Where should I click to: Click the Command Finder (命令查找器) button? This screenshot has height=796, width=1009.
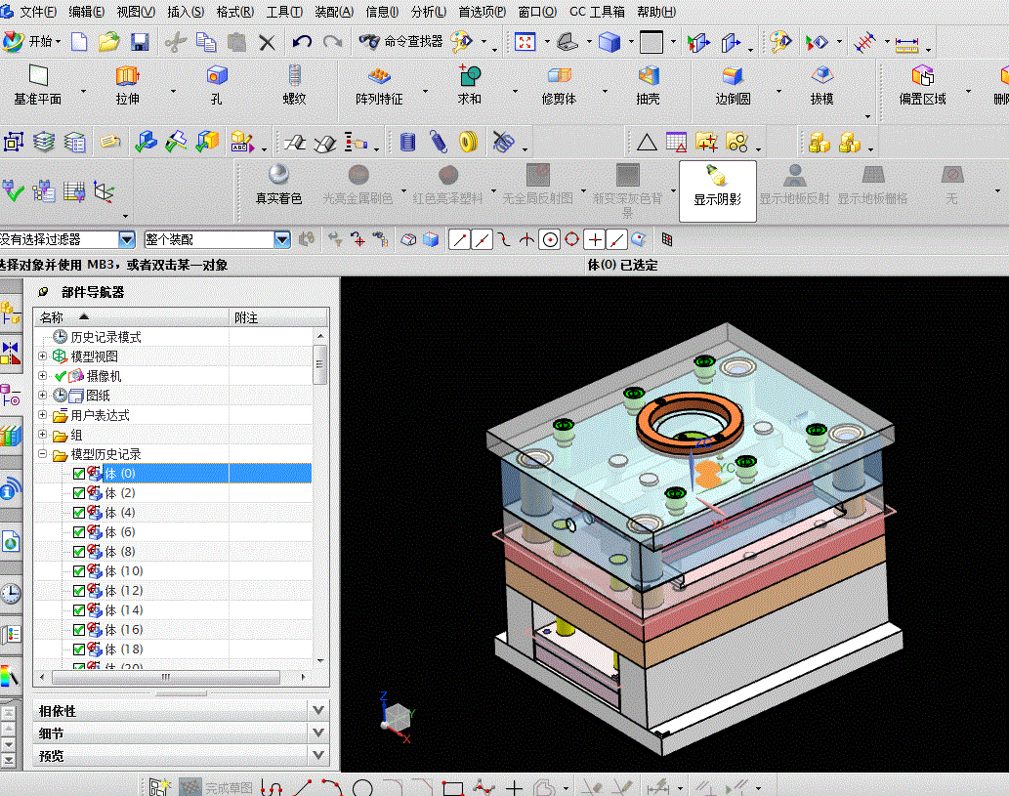coord(401,42)
